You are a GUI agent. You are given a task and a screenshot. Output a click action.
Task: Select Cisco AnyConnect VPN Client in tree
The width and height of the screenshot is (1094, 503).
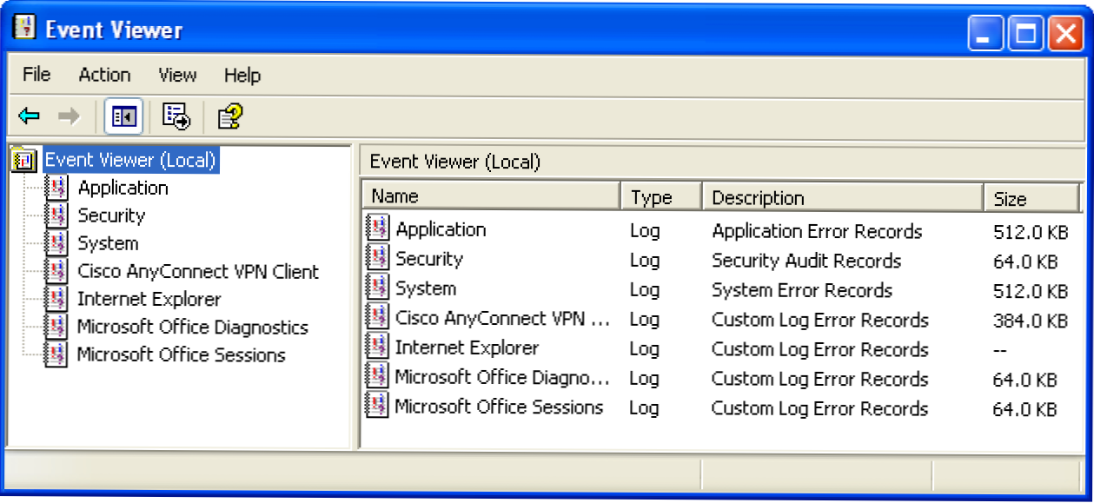[198, 272]
